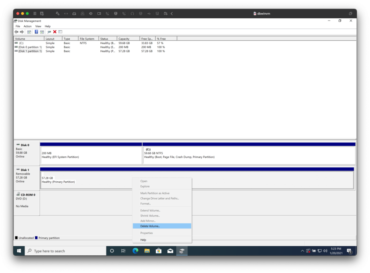This screenshot has width=370, height=273.
Task: Open File Explorer from the taskbar
Action: coord(147,251)
